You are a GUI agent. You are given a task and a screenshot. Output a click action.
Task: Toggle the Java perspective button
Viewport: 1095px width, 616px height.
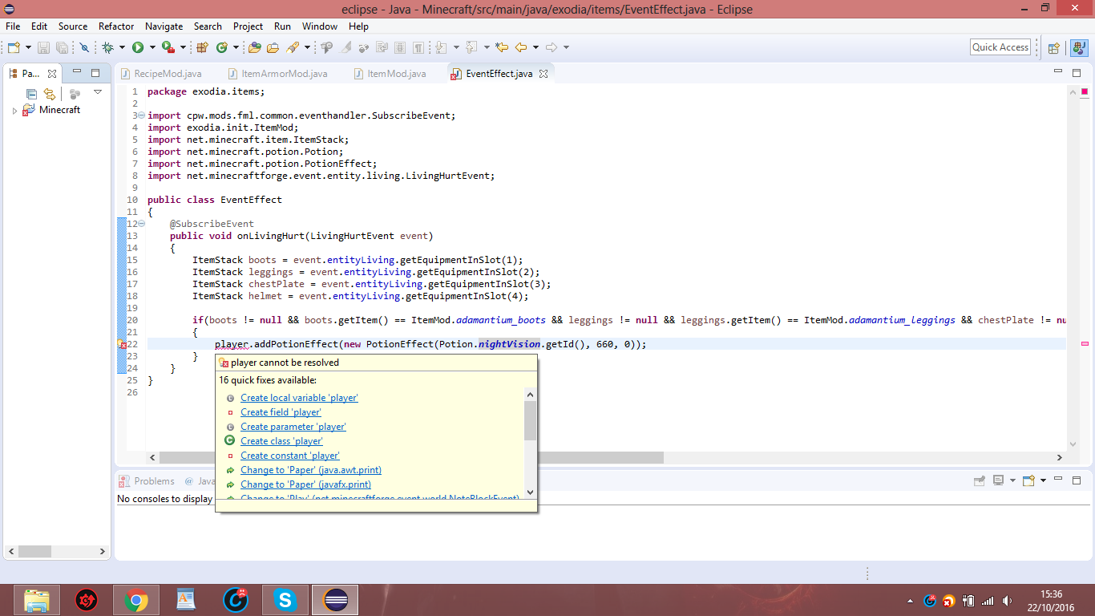[1078, 48]
